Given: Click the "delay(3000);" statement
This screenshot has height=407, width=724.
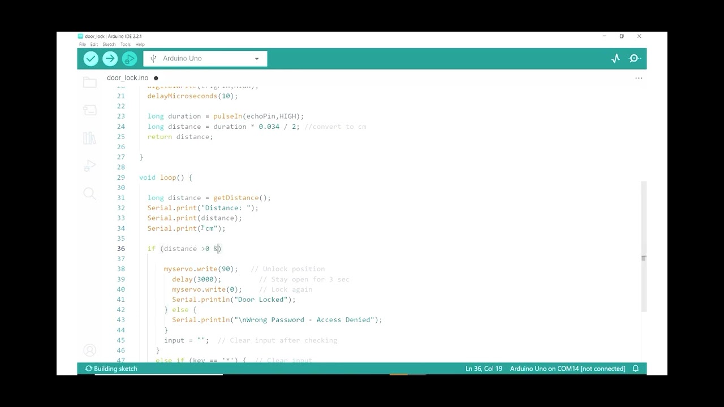Looking at the screenshot, I should (x=197, y=279).
